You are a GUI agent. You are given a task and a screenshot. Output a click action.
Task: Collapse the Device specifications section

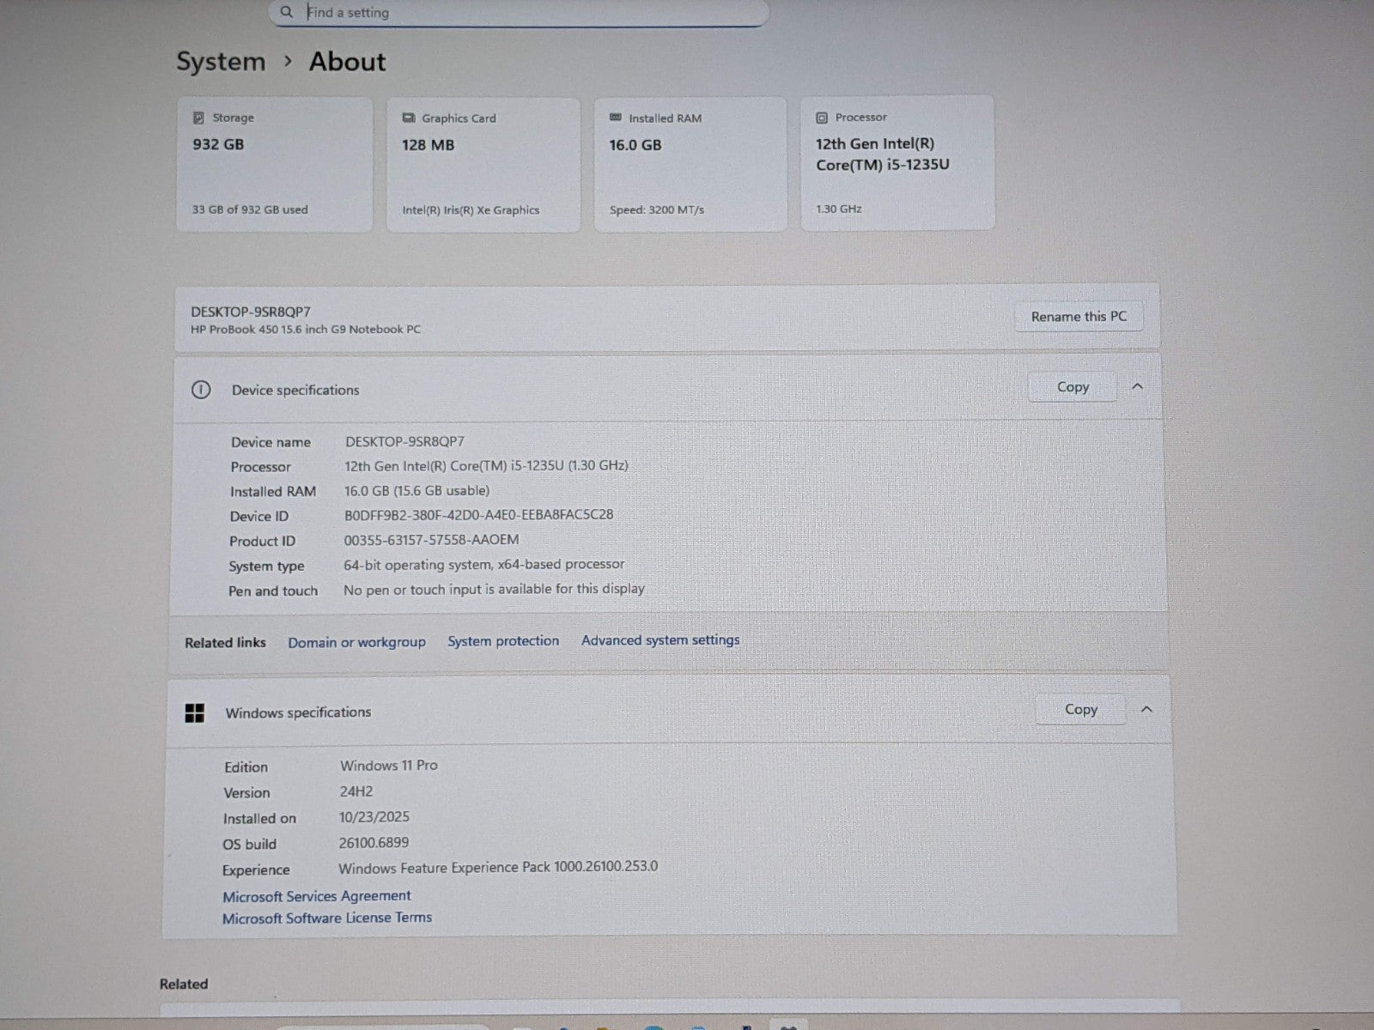point(1137,387)
